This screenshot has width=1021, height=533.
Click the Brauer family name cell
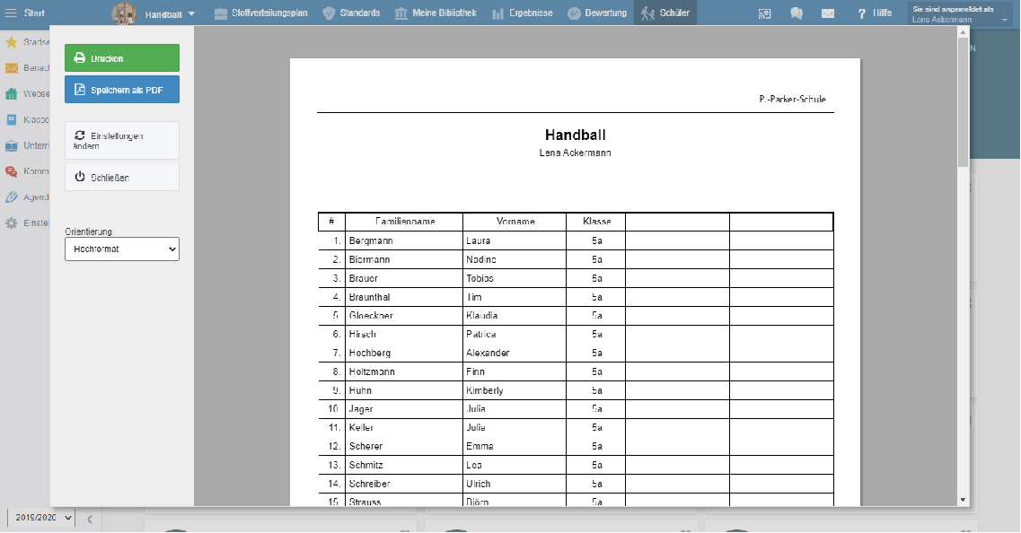click(x=404, y=278)
